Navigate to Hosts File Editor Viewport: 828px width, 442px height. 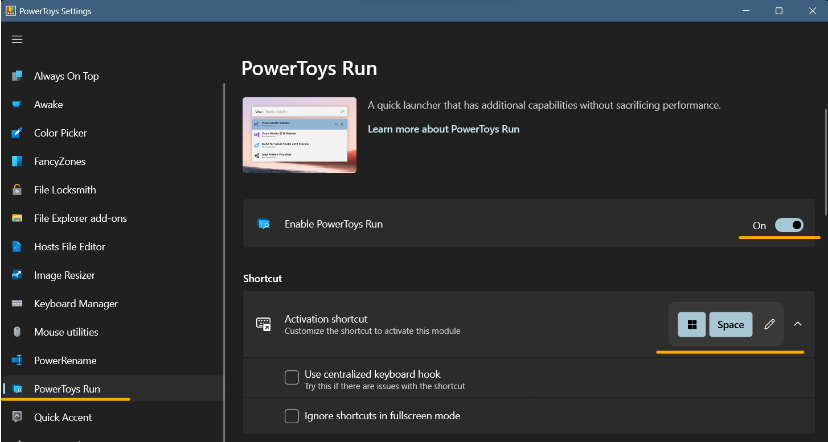pyautogui.click(x=69, y=246)
